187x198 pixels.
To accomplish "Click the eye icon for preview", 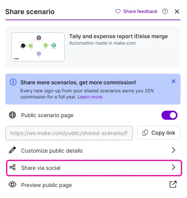I will [x=12, y=185].
